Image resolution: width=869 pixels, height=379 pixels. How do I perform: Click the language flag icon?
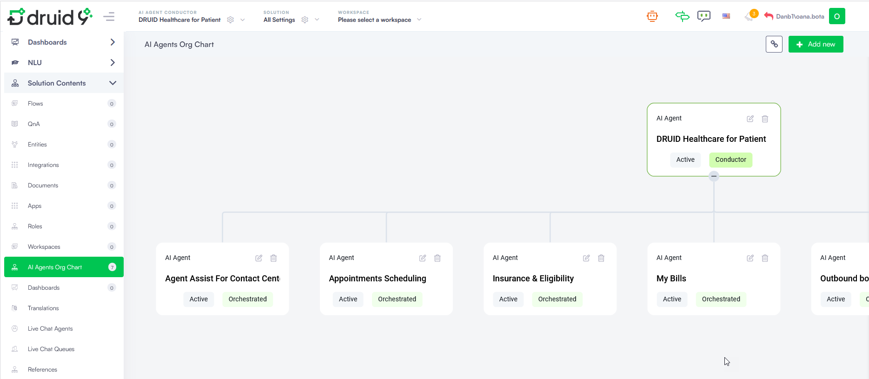pos(726,16)
